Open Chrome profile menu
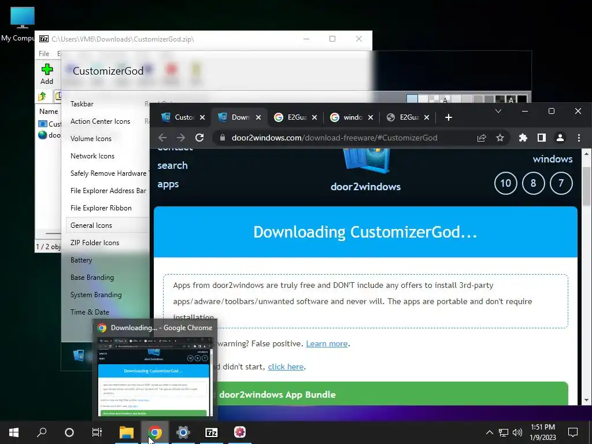This screenshot has height=444, width=592. (x=560, y=138)
